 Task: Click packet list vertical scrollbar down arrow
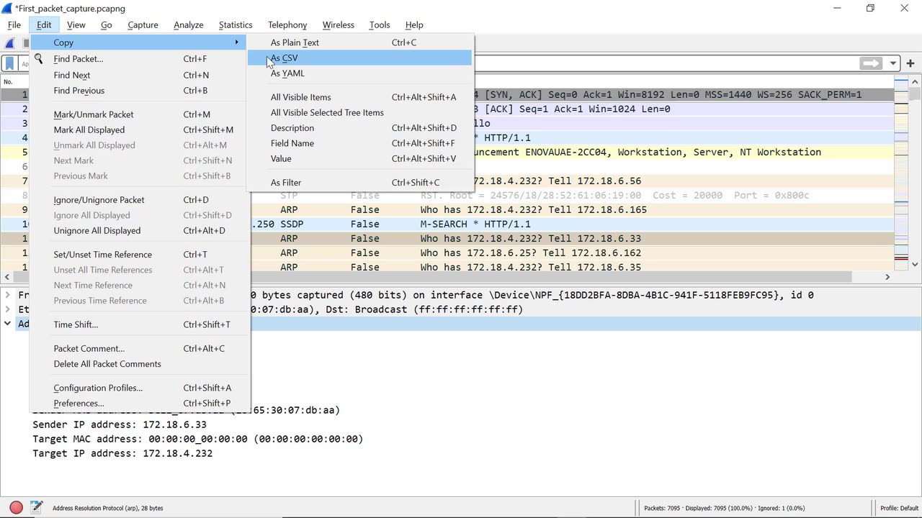(x=916, y=265)
